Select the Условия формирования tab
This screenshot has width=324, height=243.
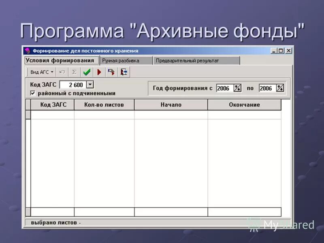point(60,60)
